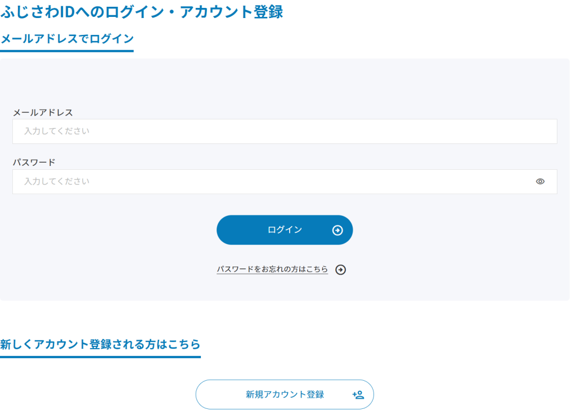Select the メールアドレスでログイン section heading
Image resolution: width=576 pixels, height=419 pixels.
tap(67, 38)
